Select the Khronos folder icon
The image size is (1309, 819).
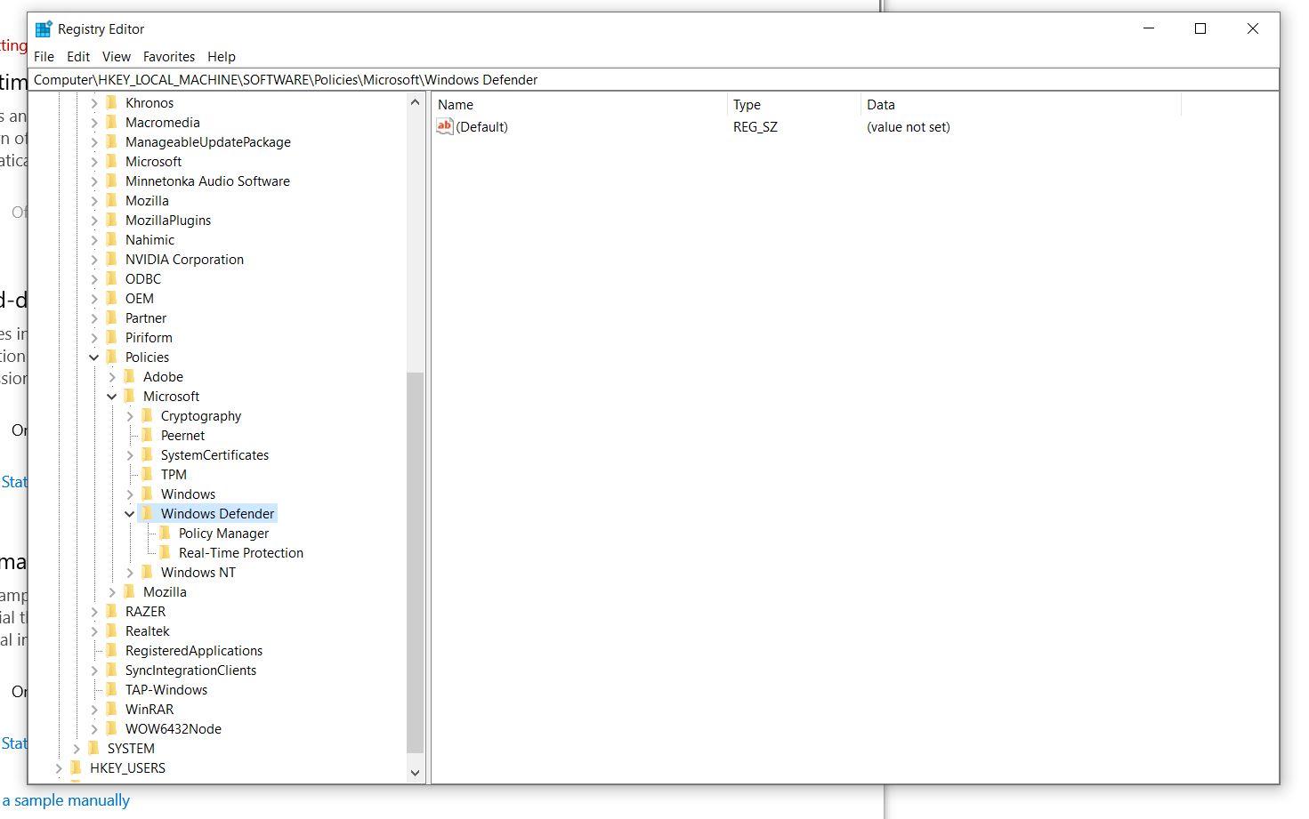[111, 102]
